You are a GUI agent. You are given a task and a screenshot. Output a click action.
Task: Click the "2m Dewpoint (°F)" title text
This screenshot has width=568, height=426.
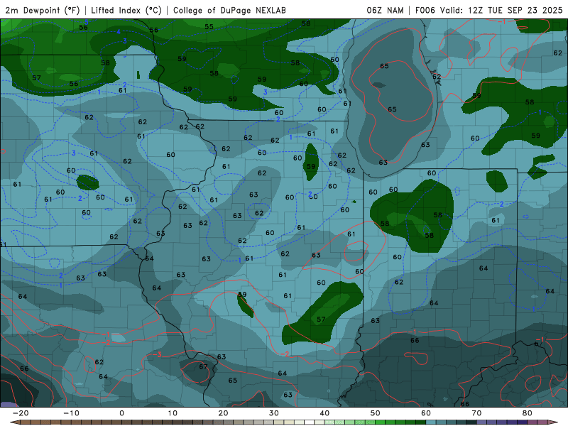[42, 10]
